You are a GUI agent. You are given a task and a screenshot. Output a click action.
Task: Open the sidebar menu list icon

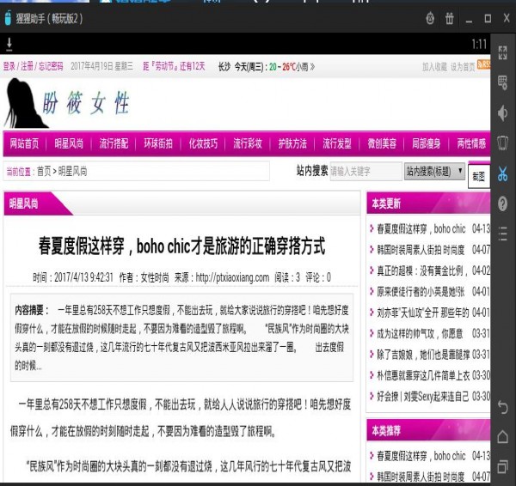[x=502, y=234]
